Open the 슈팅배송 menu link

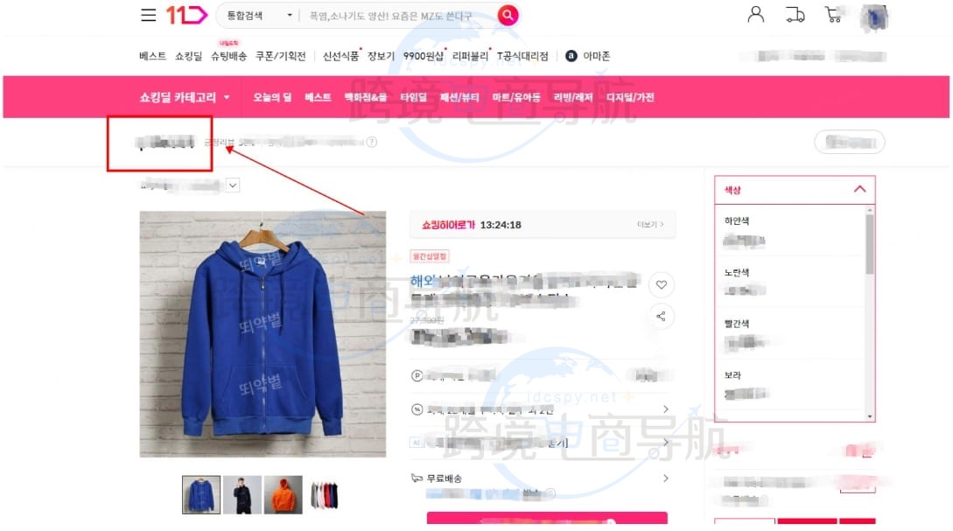click(x=228, y=56)
